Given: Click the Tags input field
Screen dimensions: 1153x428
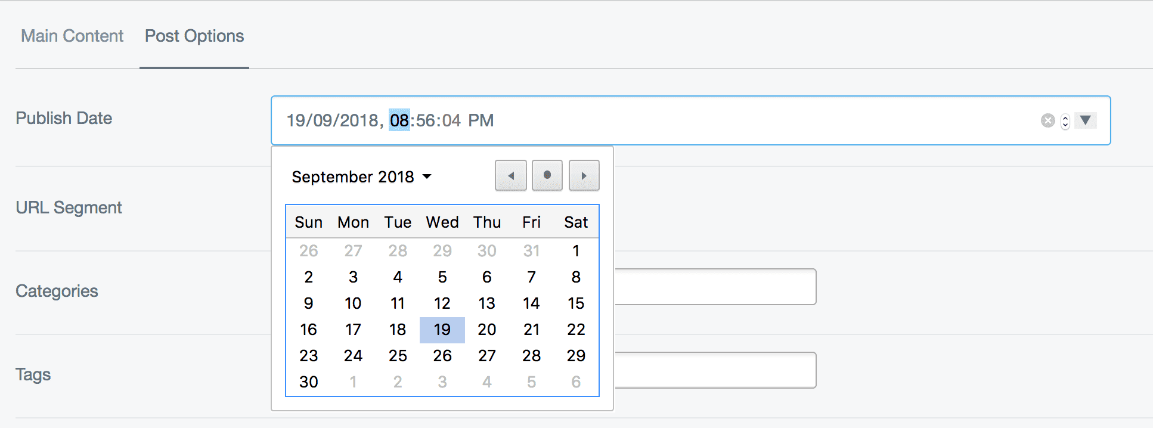Looking at the screenshot, I should (715, 370).
